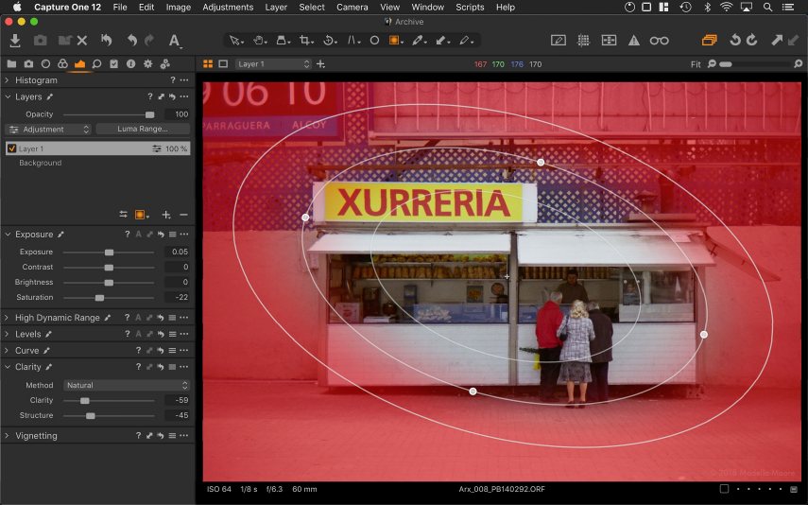This screenshot has height=505, width=808.
Task: Click the Opacity slider track
Action: [109, 114]
